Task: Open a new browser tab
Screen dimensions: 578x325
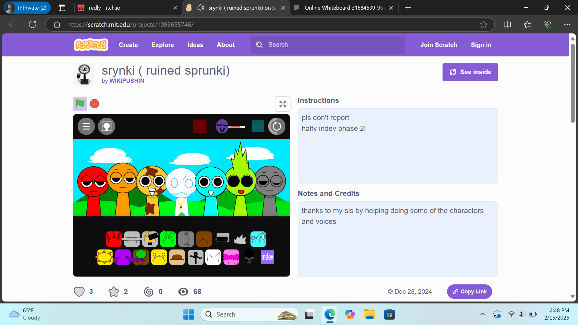Action: point(408,8)
